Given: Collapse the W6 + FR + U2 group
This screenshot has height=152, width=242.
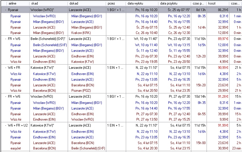Looking at the screenshot, I should pos(6,125).
